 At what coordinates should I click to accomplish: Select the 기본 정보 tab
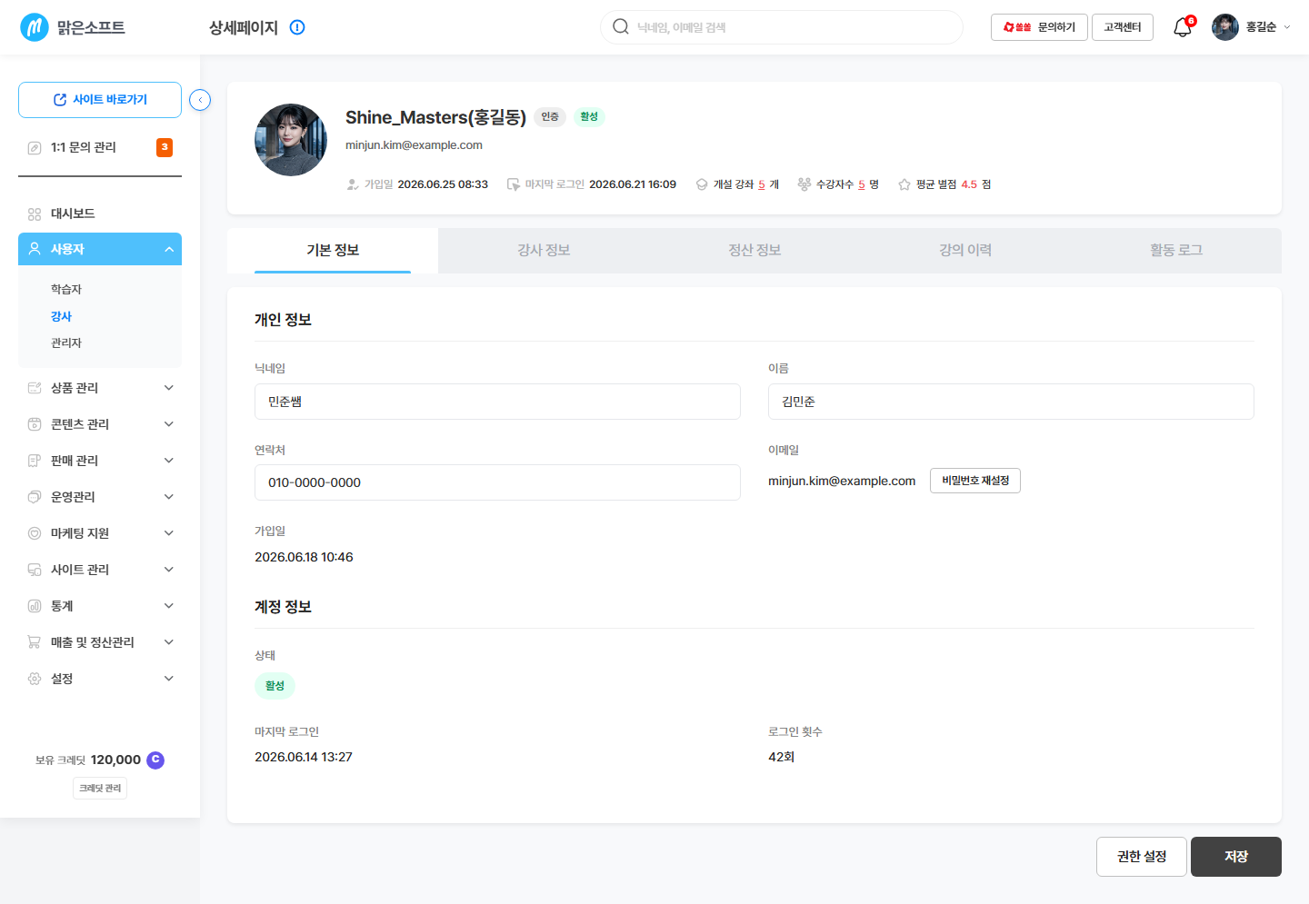333,250
